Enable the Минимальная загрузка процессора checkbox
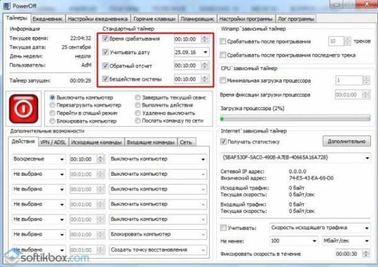 coord(224,81)
